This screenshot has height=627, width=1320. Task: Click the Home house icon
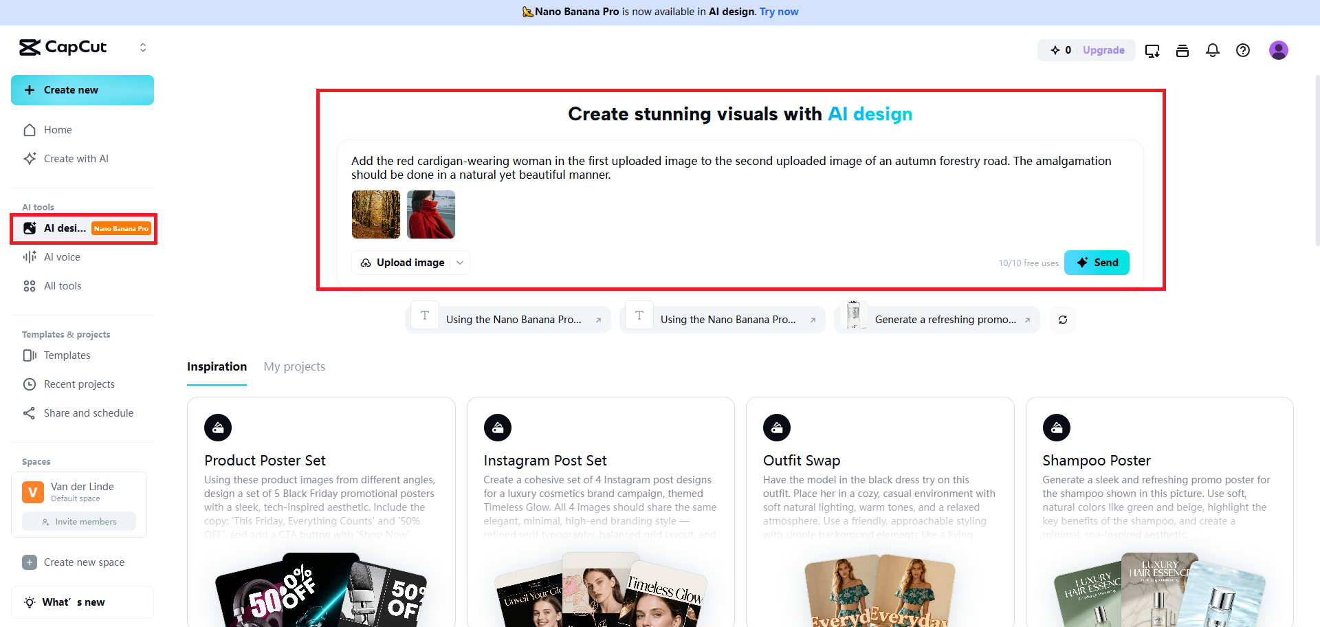30,130
